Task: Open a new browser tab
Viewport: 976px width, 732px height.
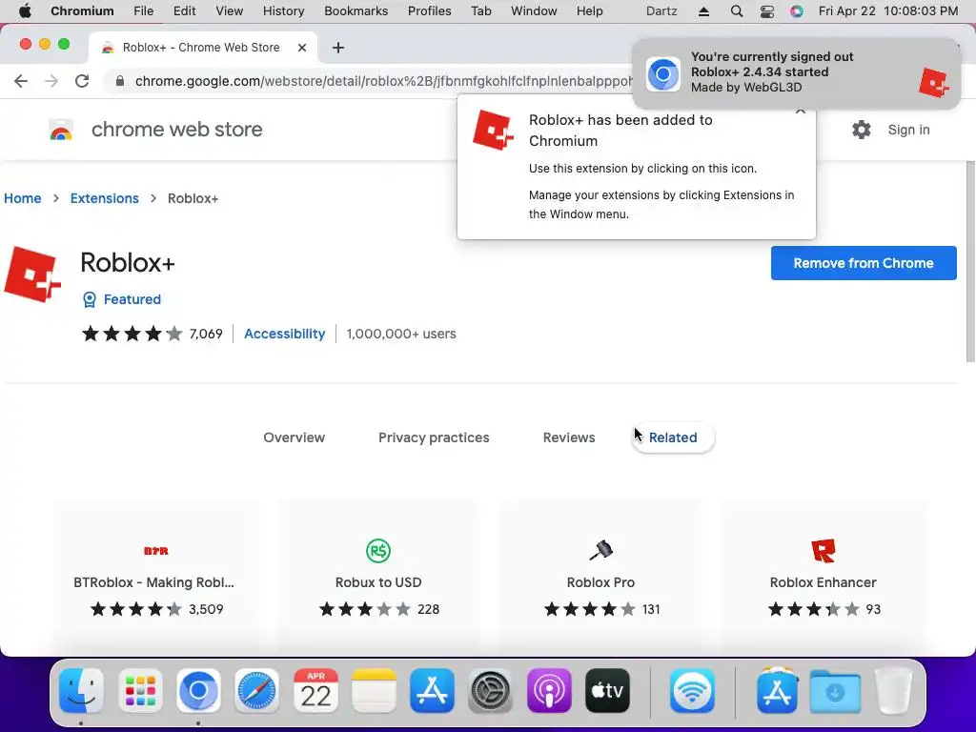Action: click(x=338, y=48)
